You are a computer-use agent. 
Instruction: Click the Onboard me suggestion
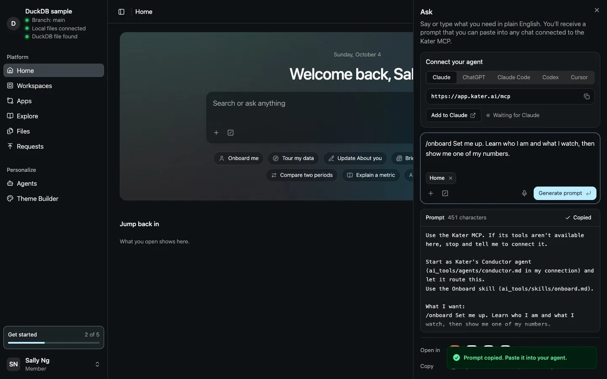click(239, 158)
